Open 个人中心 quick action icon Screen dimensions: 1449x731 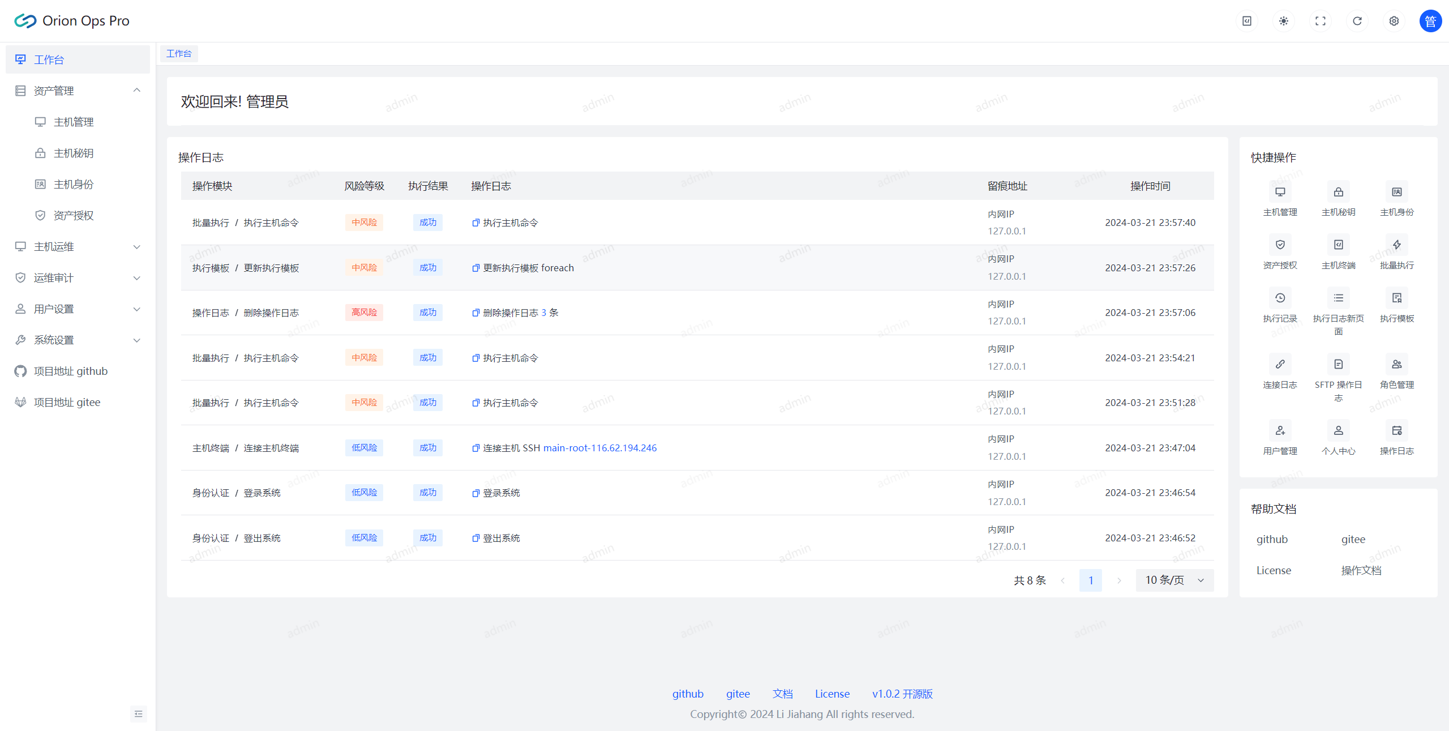point(1338,431)
